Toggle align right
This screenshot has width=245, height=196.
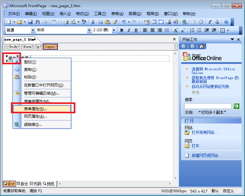(160, 30)
